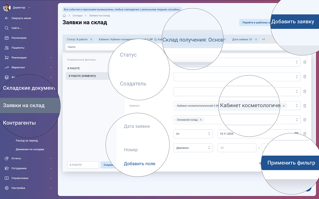
Task: Click the Отчеты chart icon in sidebar
Action: pyautogui.click(x=7, y=158)
